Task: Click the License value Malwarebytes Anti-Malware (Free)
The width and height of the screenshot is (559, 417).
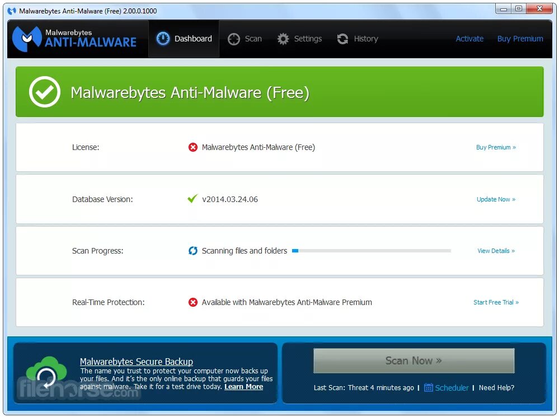Action: [258, 147]
